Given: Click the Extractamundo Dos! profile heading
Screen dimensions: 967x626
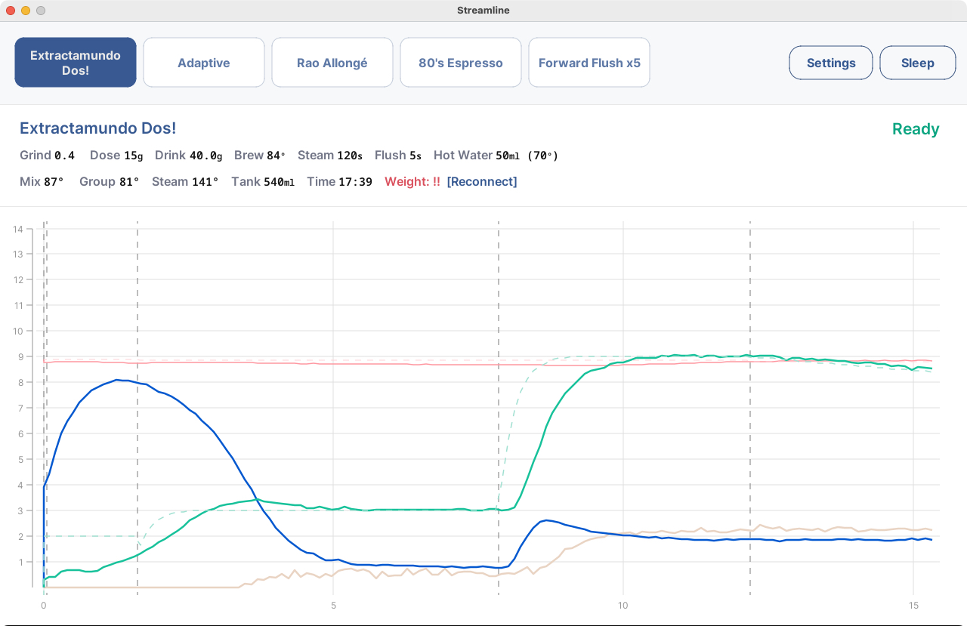Looking at the screenshot, I should (97, 128).
